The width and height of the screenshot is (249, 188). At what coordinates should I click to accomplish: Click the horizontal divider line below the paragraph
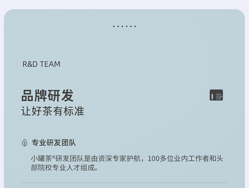(x=124, y=183)
